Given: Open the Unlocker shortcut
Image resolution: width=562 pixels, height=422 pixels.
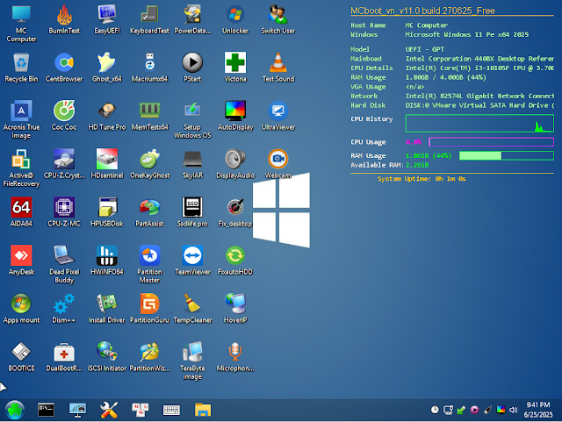Looking at the screenshot, I should tap(235, 19).
